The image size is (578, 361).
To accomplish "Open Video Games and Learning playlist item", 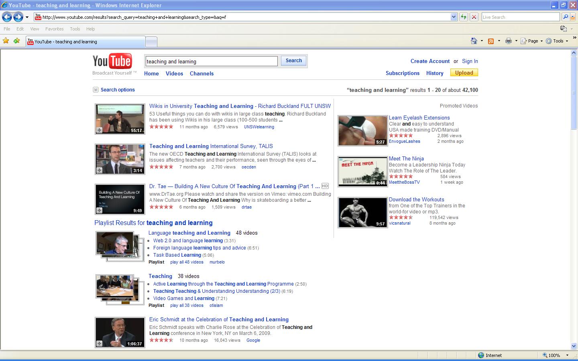I will [x=184, y=298].
